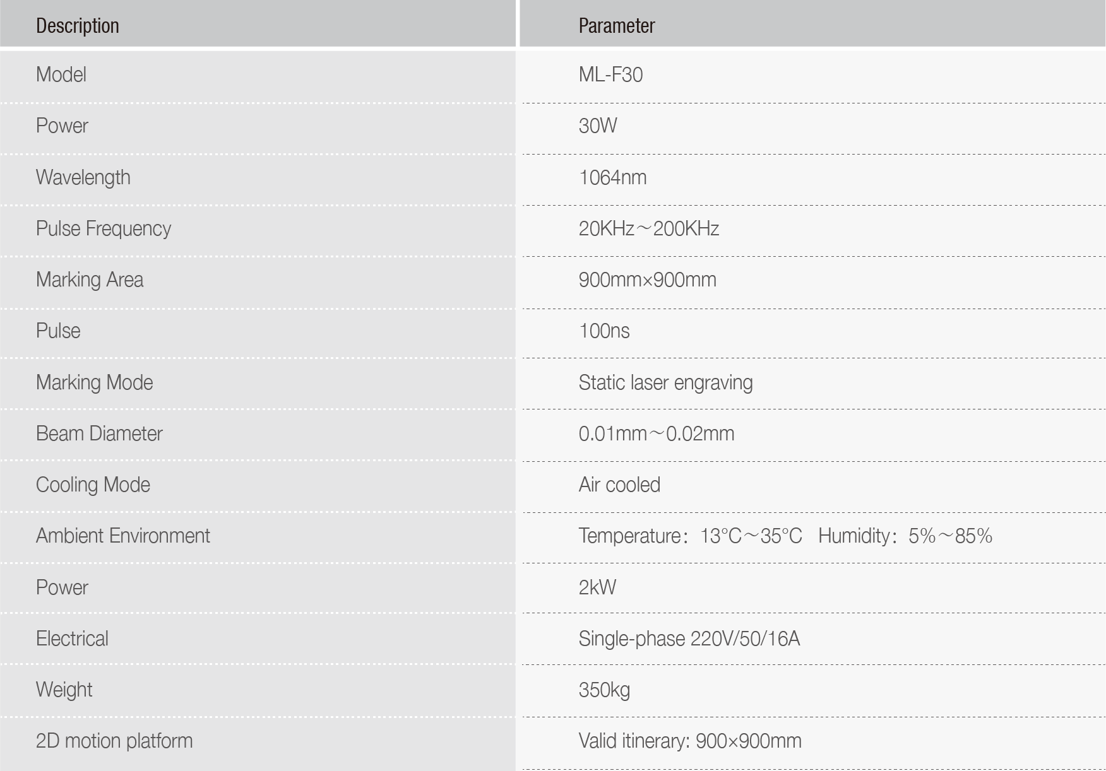Click the Description column header
The width and height of the screenshot is (1106, 771).
(x=78, y=26)
